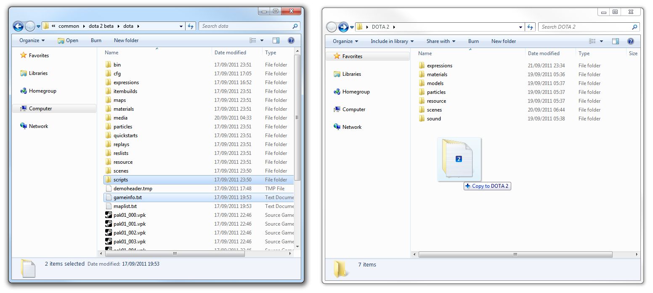Viewport: 653px width, 293px height.
Task: Select Computer in DOTA 2 window sidebar
Action: coord(354,109)
